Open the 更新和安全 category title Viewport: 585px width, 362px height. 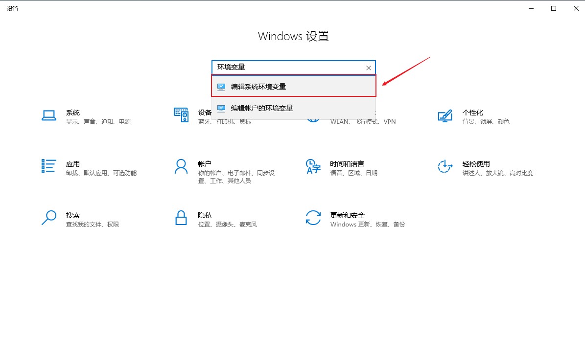point(347,215)
